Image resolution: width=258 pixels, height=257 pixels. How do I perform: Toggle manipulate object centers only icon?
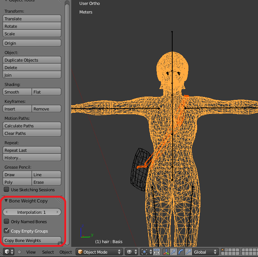click(x=156, y=252)
